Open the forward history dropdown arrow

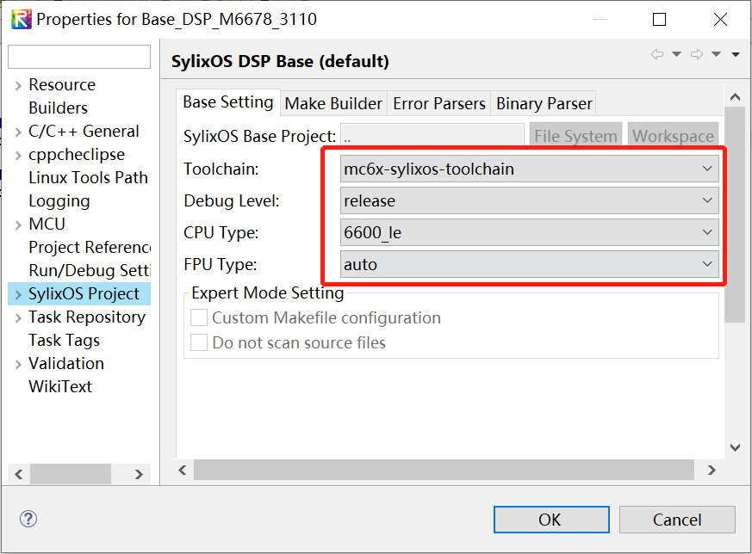[716, 54]
